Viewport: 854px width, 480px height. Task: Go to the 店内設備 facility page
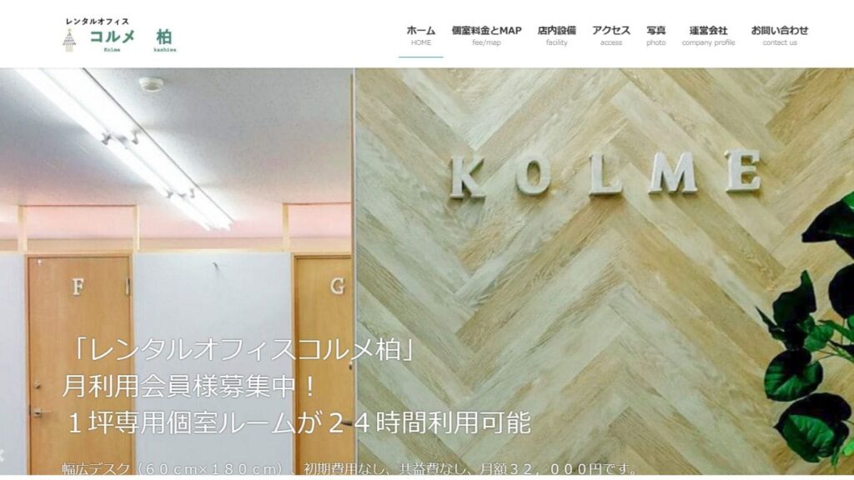click(556, 35)
